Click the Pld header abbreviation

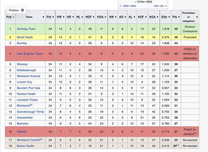[49, 17]
